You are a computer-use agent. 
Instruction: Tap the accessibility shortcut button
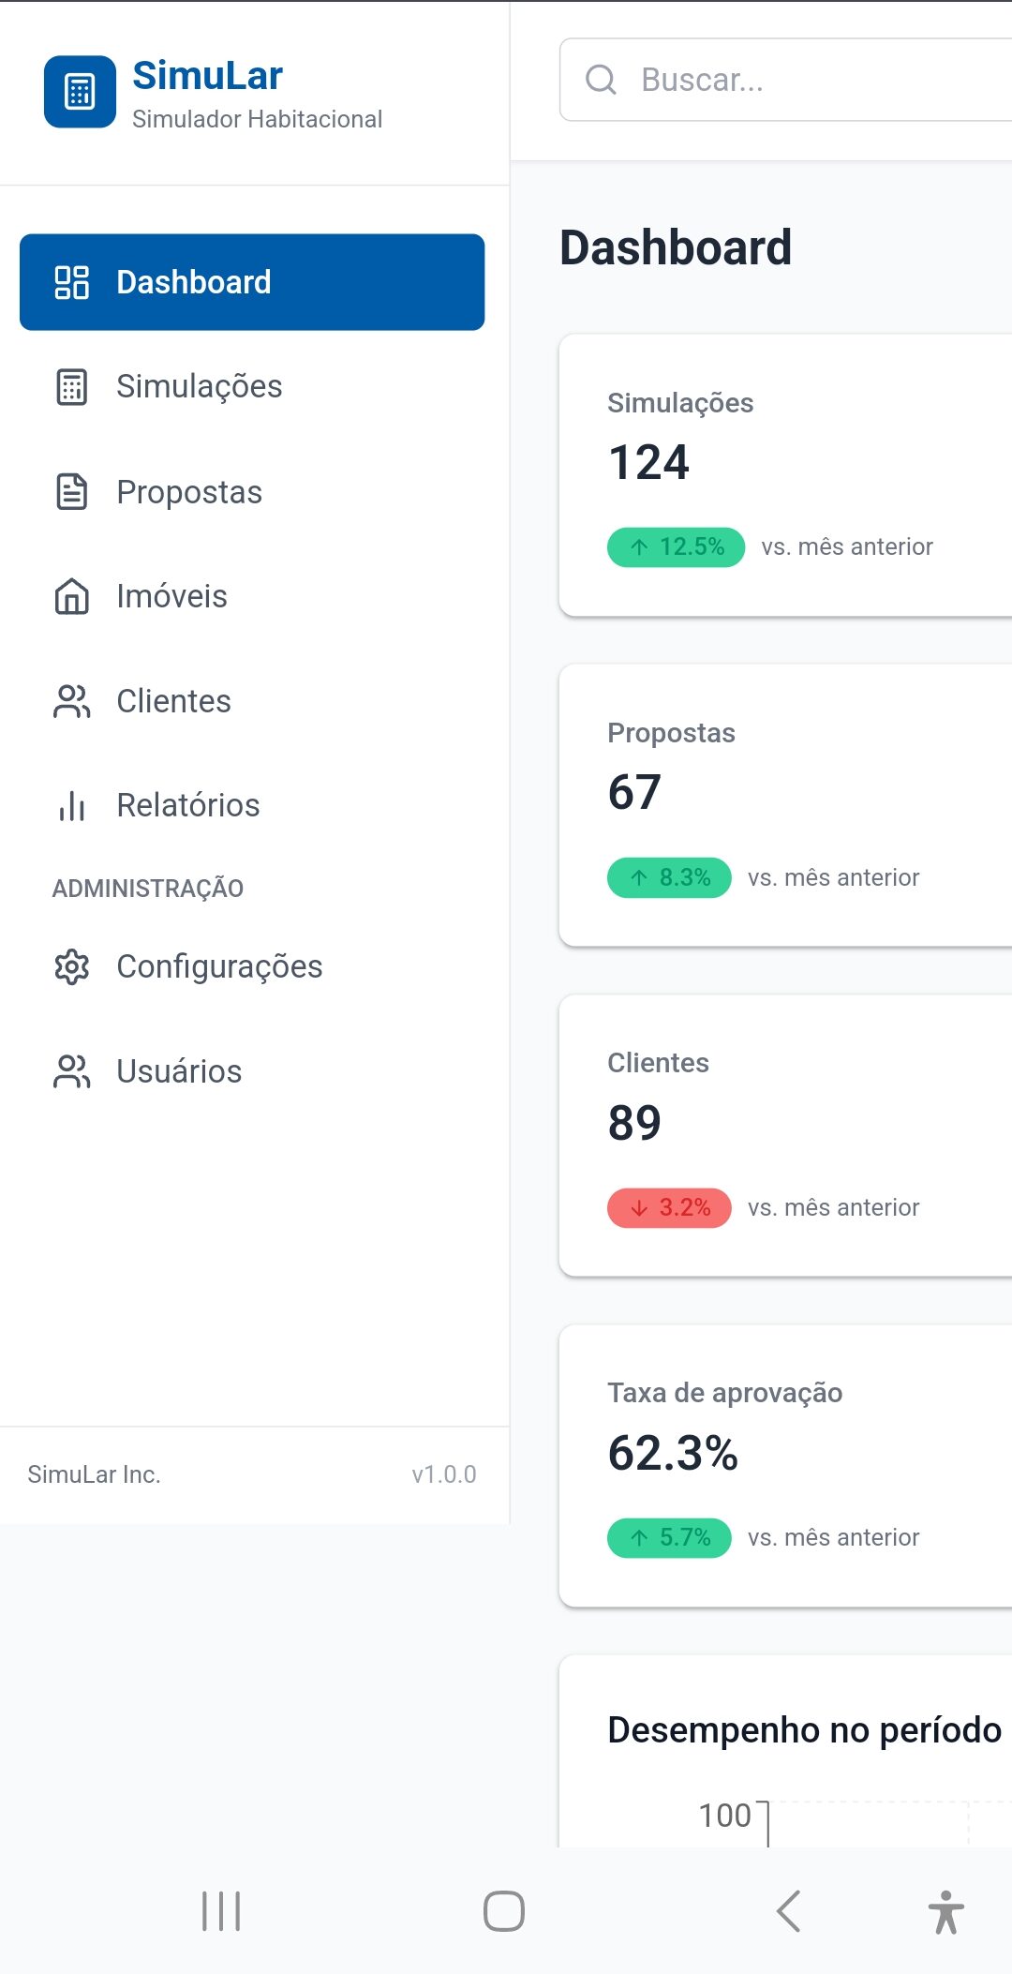(x=945, y=1911)
